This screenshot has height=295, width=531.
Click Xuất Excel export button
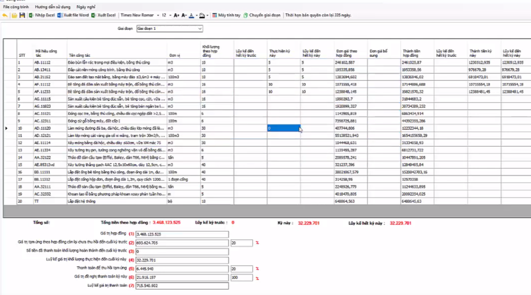tap(103, 16)
